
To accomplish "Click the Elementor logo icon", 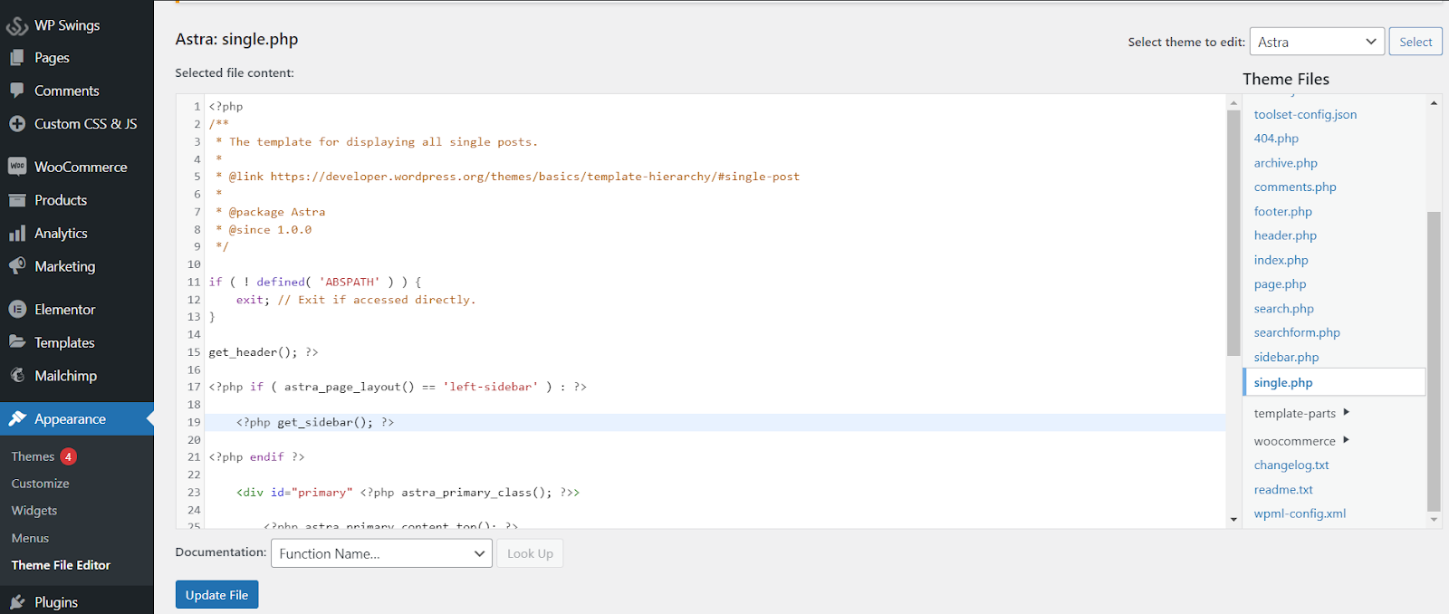I will pyautogui.click(x=17, y=310).
